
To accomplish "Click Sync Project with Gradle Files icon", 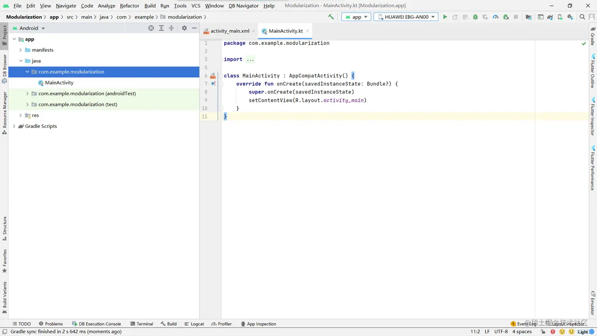I will click(x=550, y=17).
